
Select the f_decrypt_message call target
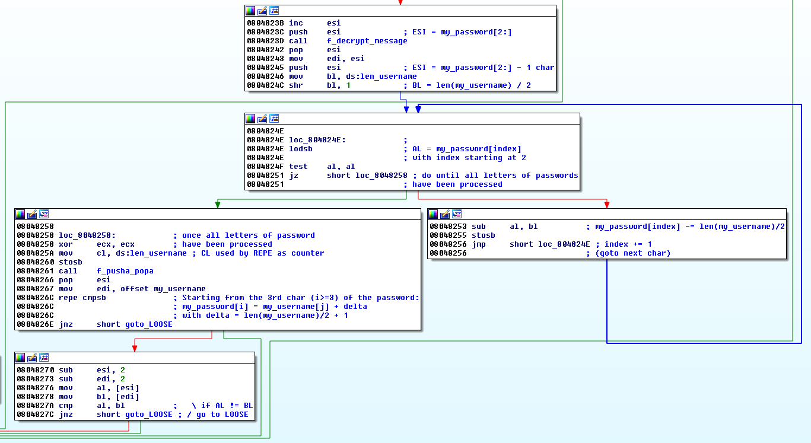(367, 41)
